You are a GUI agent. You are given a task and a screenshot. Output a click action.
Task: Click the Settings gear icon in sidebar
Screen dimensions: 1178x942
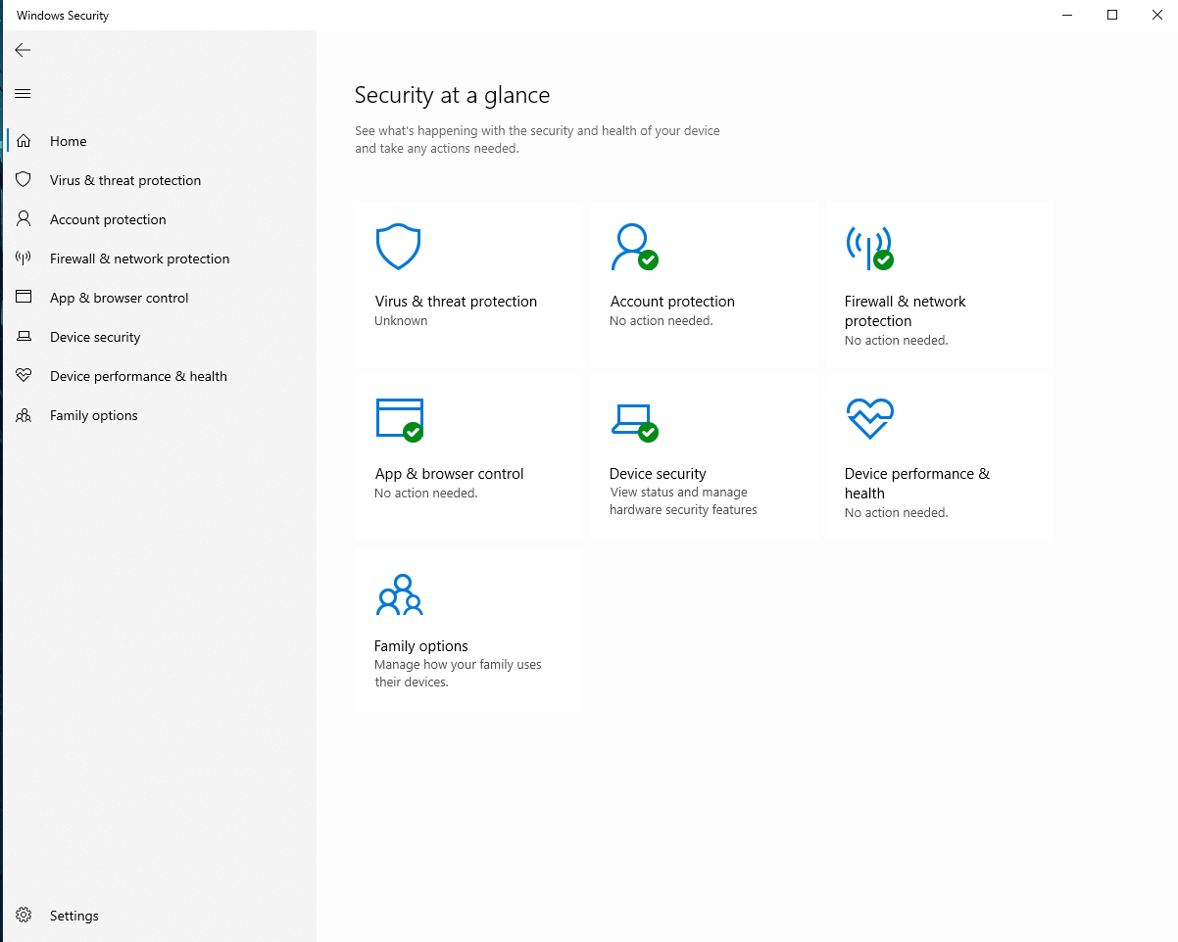pos(24,916)
